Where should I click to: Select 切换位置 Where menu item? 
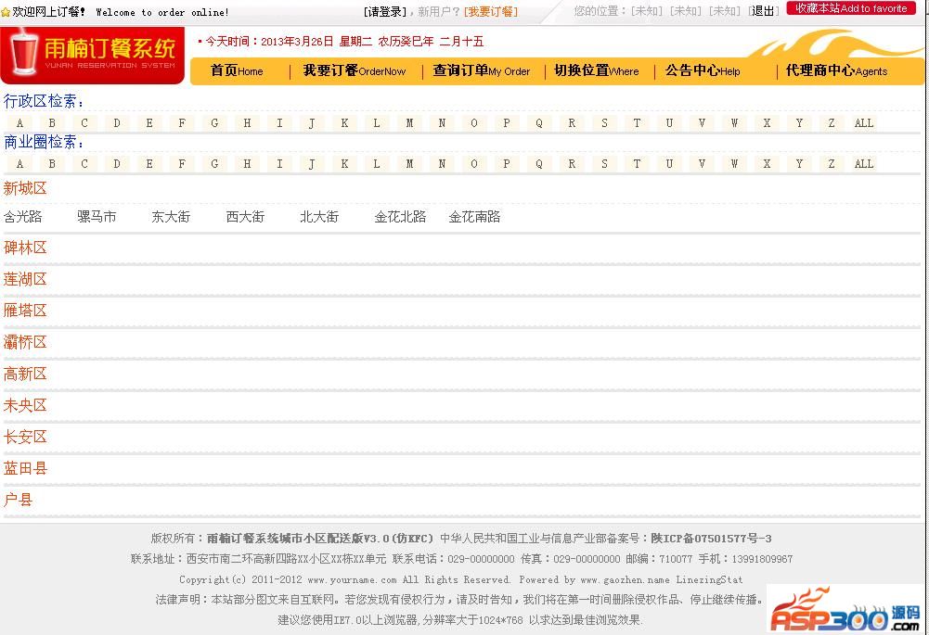click(x=596, y=71)
